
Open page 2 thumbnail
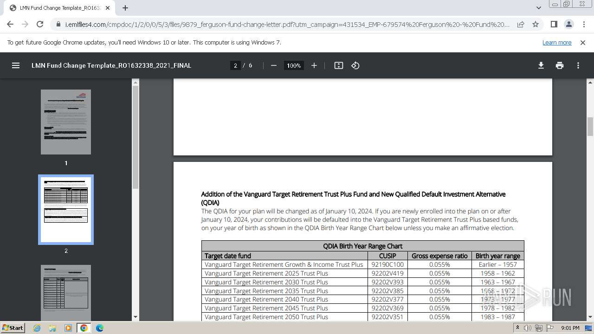(x=66, y=210)
